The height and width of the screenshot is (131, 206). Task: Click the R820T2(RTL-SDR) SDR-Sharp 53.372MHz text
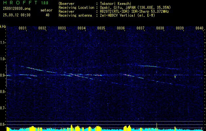click(x=134, y=11)
